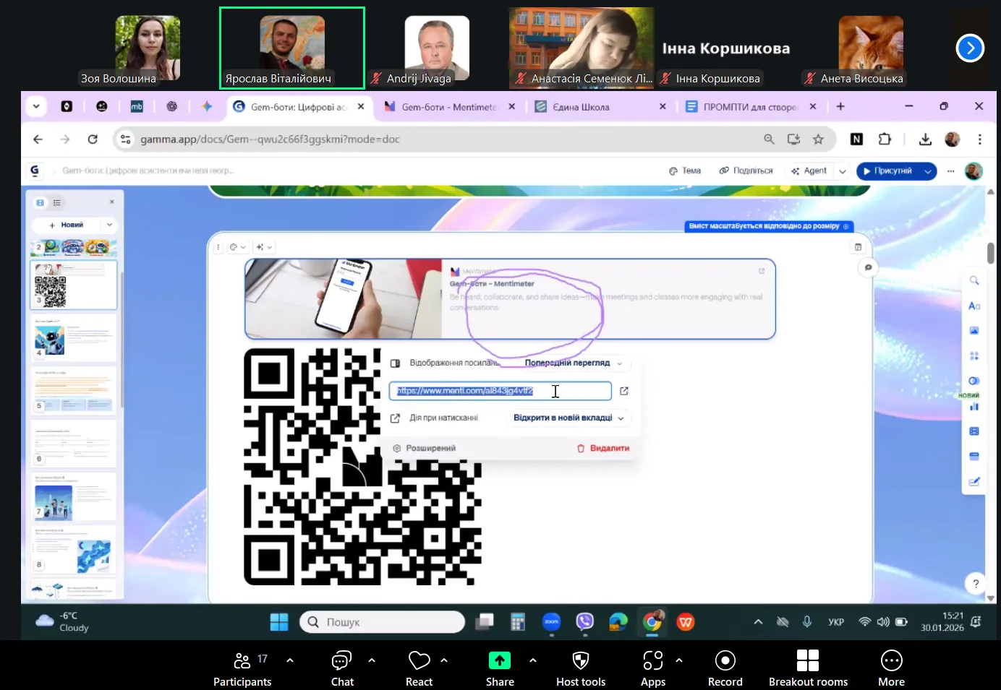Image resolution: width=1001 pixels, height=690 pixels.
Task: Open the Chat panel in Zoom
Action: [342, 668]
